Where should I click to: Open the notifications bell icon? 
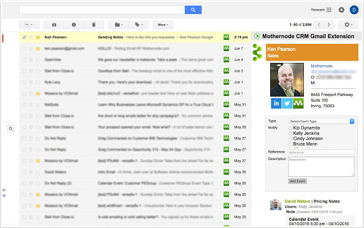[x=342, y=10]
